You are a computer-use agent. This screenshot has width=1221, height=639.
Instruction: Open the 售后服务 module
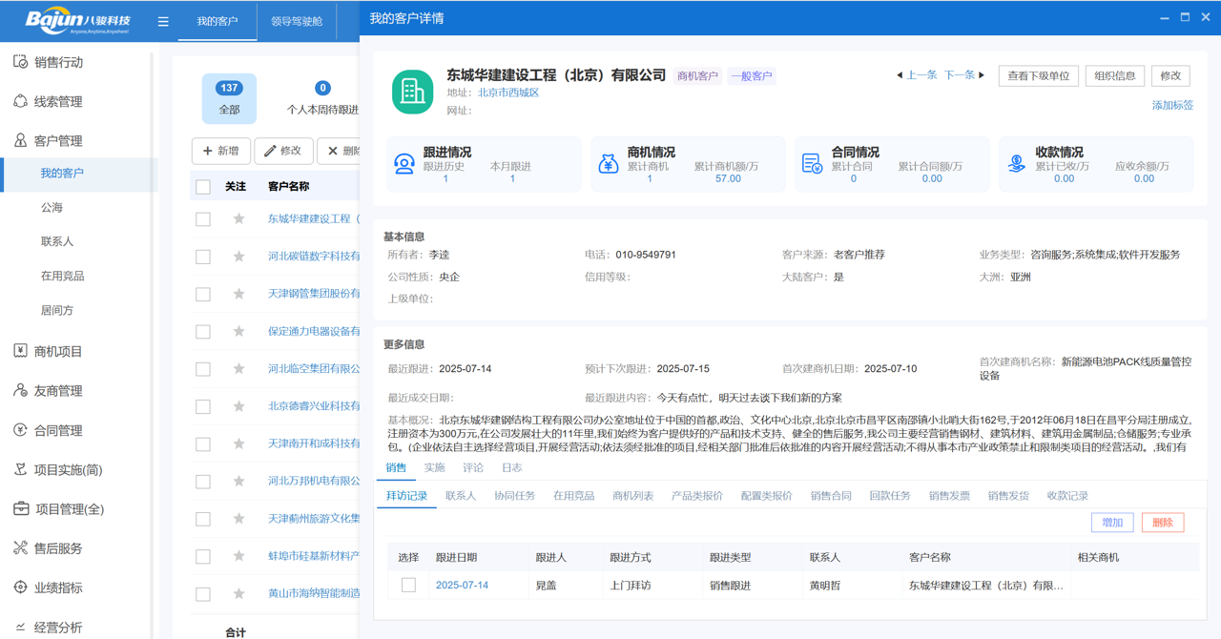tap(59, 548)
